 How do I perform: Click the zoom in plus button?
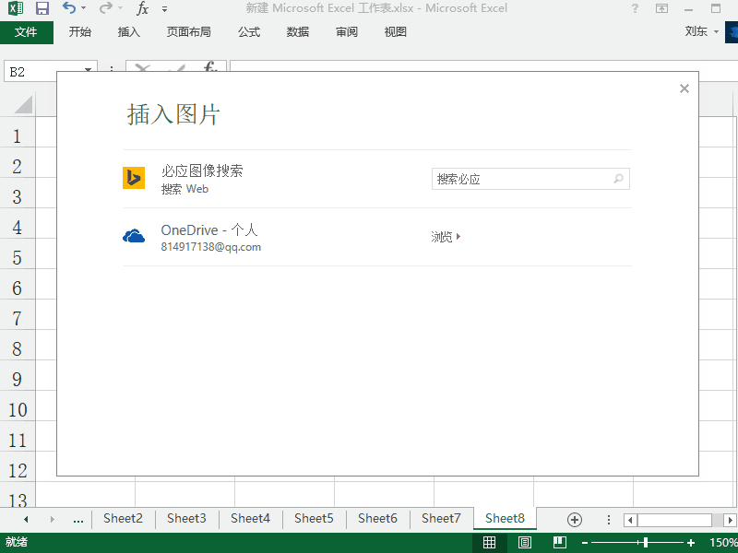tap(690, 543)
